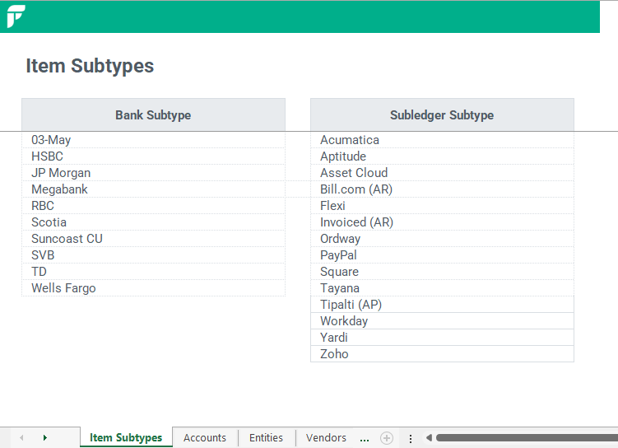Screen dimensions: 618x448
Task: Select the Aptitude cell
Action: [x=442, y=156]
